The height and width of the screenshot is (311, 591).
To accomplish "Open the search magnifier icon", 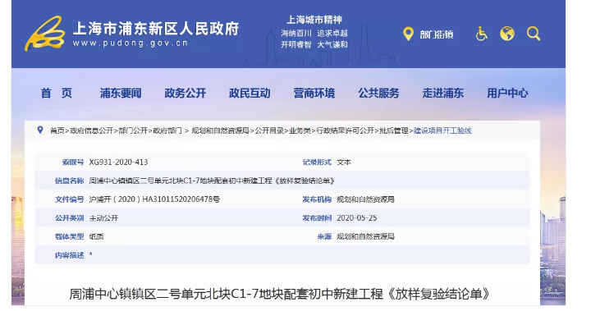I will (534, 34).
